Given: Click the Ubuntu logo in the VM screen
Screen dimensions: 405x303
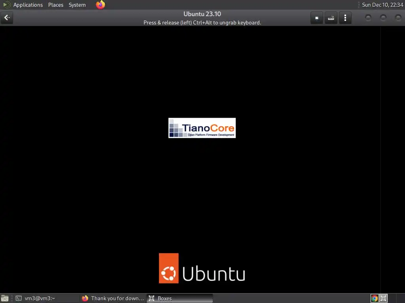Looking at the screenshot, I should 202,268.
